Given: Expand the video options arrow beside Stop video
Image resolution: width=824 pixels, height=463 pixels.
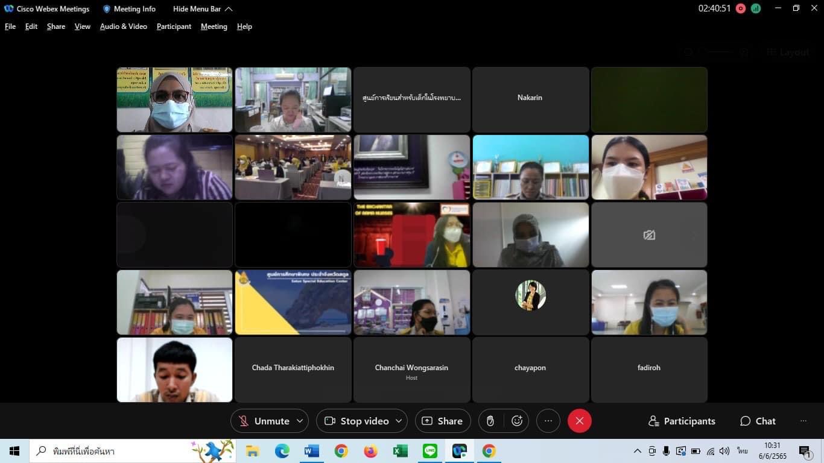Looking at the screenshot, I should click(399, 421).
